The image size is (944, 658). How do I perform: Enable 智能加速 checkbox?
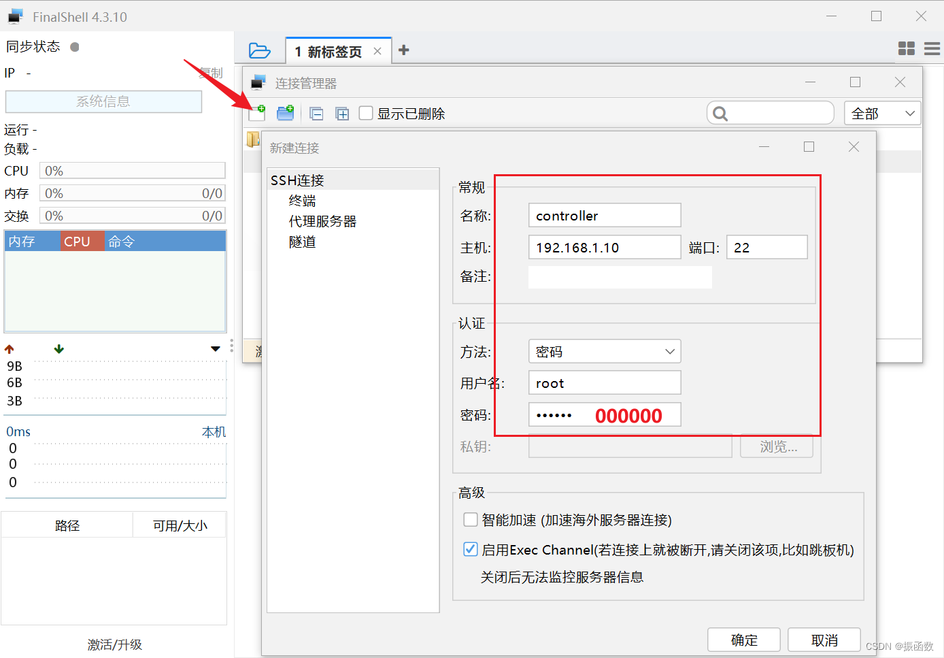tap(471, 520)
